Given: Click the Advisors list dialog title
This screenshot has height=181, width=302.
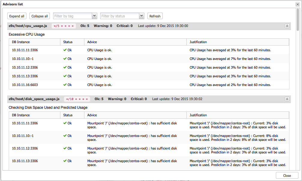Looking at the screenshot, I should pos(13,4).
